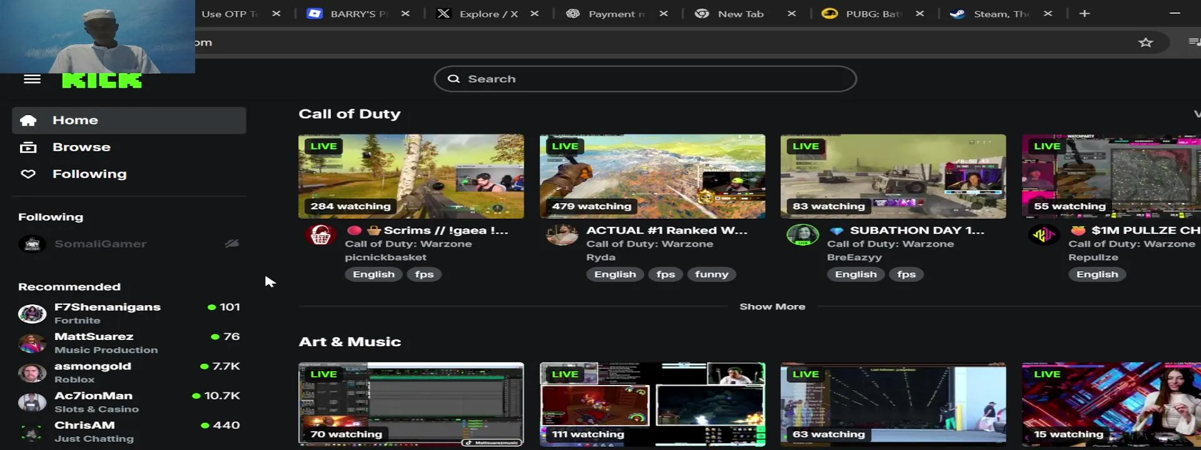1201x450 pixels.
Task: Click the Art & Music heading
Action: (x=350, y=342)
